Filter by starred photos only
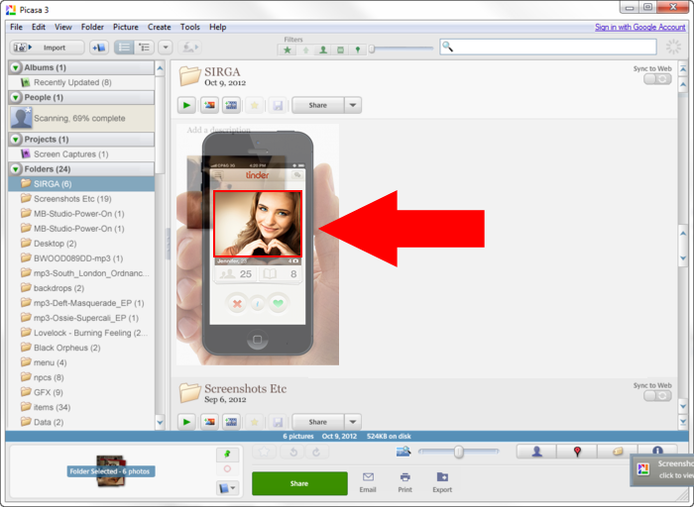The width and height of the screenshot is (694, 507). [288, 49]
